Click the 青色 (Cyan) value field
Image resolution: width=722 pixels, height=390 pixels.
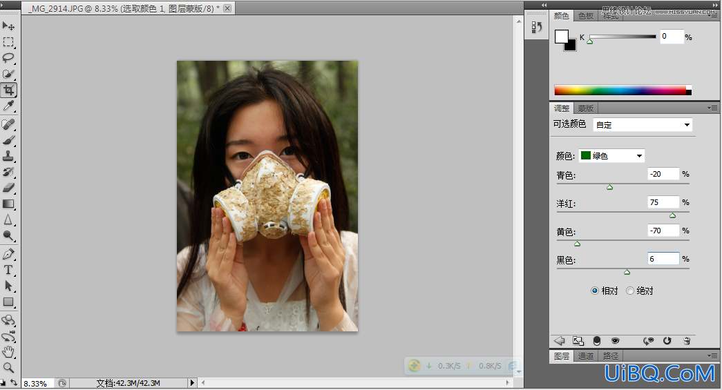(x=663, y=174)
